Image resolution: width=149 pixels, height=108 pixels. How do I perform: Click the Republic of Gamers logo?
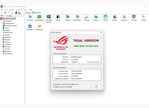coord(61,43)
